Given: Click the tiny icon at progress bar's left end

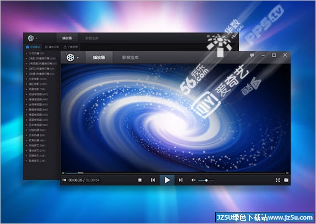Looking at the screenshot, I should (x=63, y=173).
